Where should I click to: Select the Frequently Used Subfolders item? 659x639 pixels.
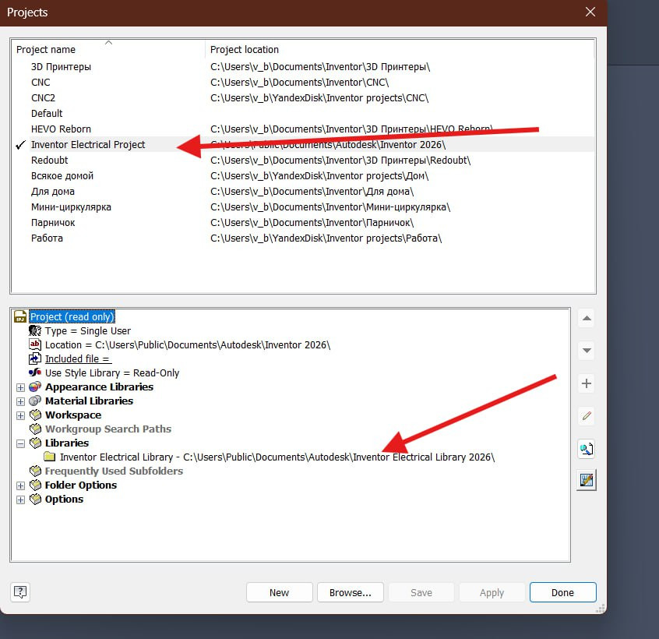(114, 471)
